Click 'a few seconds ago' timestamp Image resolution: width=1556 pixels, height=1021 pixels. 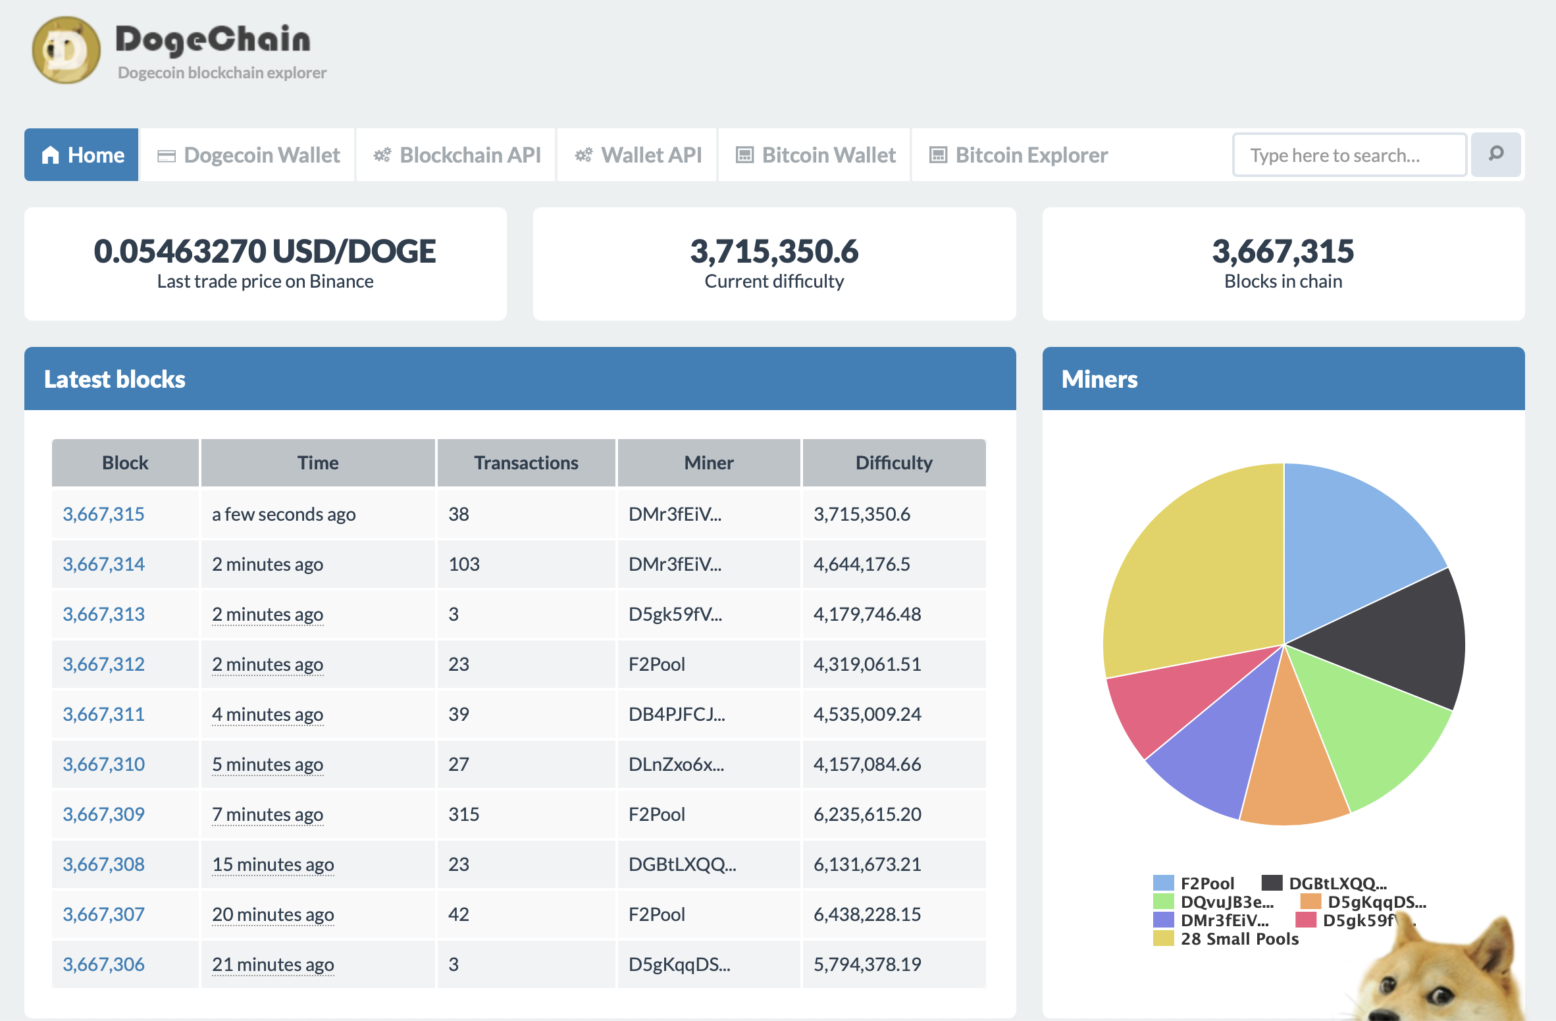point(284,514)
